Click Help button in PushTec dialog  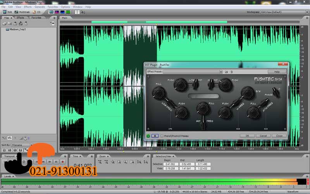point(277,72)
